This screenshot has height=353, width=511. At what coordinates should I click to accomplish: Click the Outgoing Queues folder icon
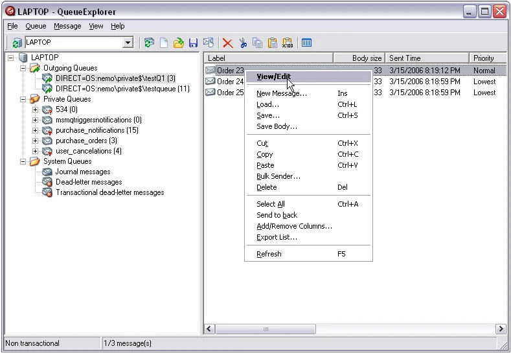pyautogui.click(x=35, y=68)
